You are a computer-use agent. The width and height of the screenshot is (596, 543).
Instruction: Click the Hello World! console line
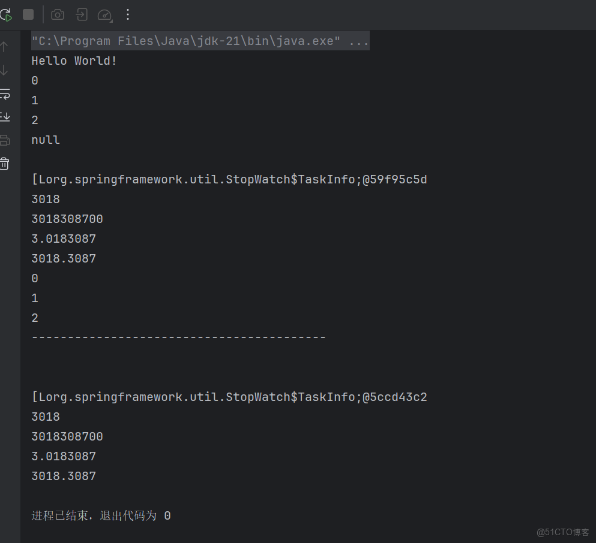74,60
